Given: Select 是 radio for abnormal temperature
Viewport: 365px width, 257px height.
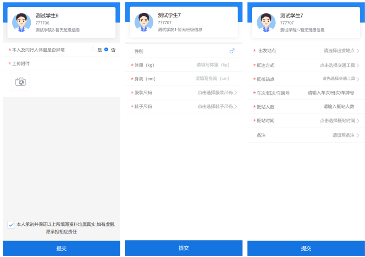Looking at the screenshot, I should 93,50.
